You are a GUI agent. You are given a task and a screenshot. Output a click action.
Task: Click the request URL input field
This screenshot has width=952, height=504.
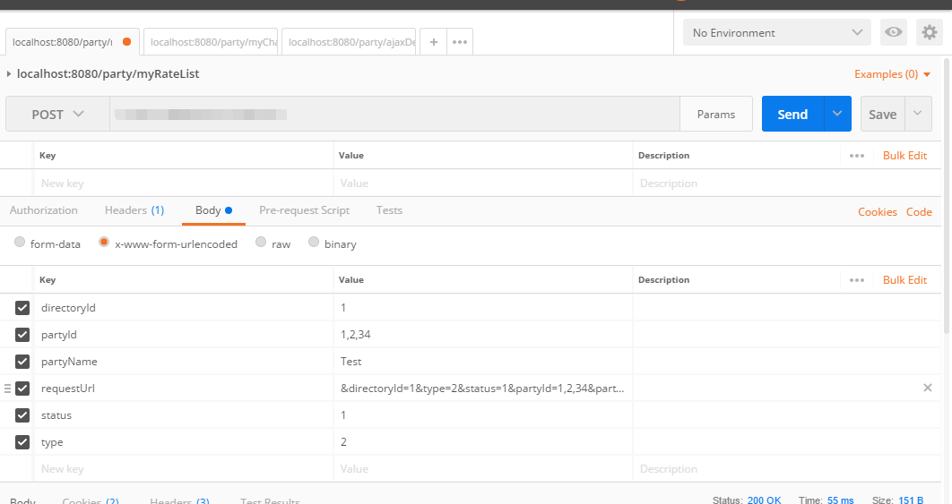point(394,114)
